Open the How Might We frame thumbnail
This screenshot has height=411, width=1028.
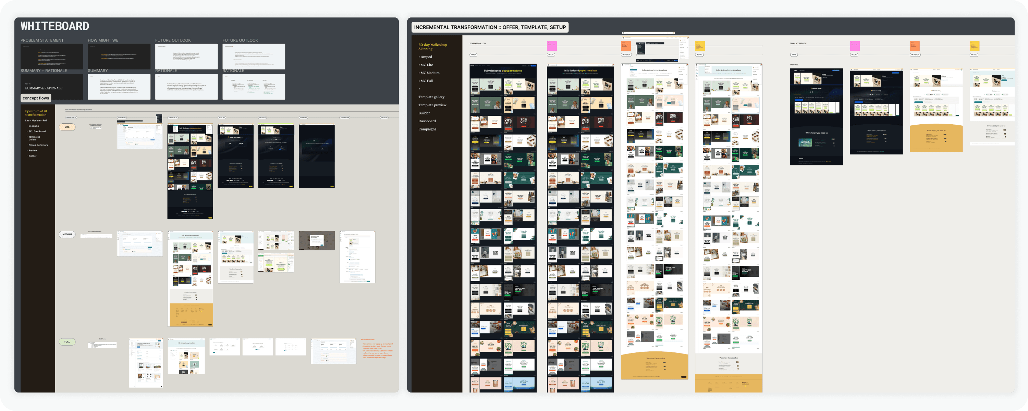coord(119,56)
